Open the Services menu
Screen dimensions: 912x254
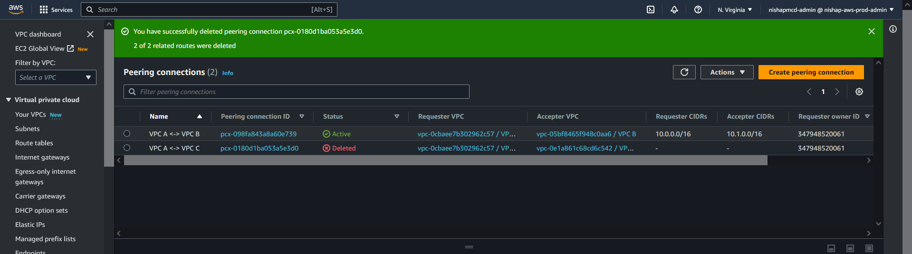pos(56,9)
